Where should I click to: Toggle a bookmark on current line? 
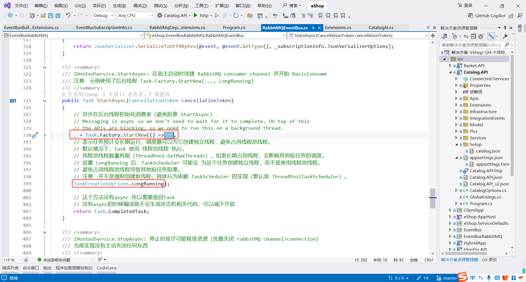pos(321,16)
